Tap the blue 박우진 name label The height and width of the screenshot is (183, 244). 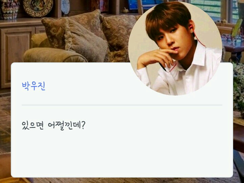click(x=34, y=86)
